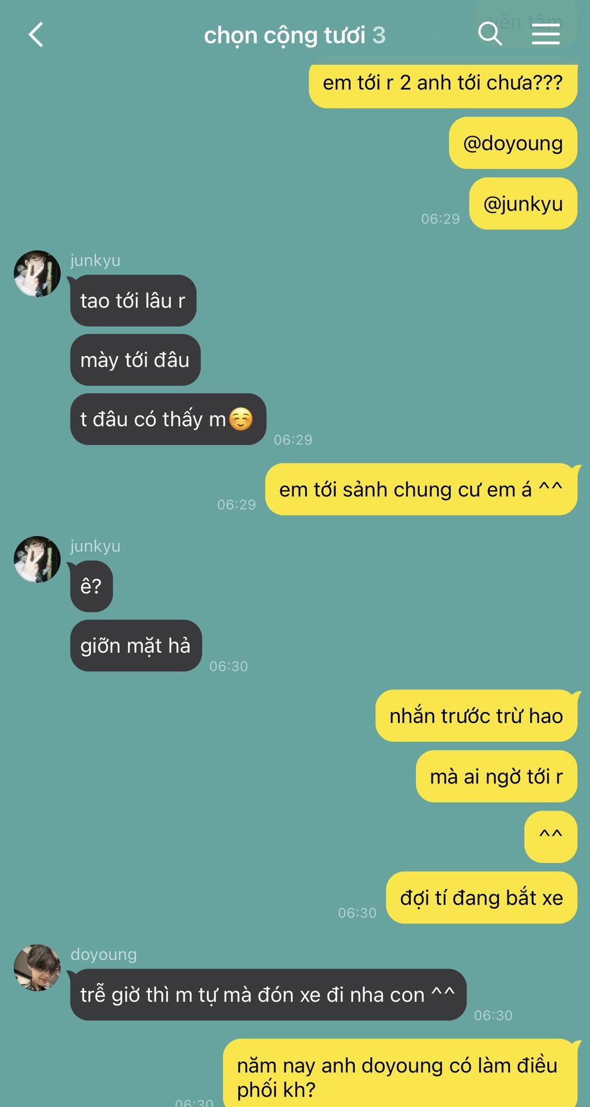
Task: Tap message bubble 'giỡn mặt hả'
Action: pyautogui.click(x=136, y=646)
